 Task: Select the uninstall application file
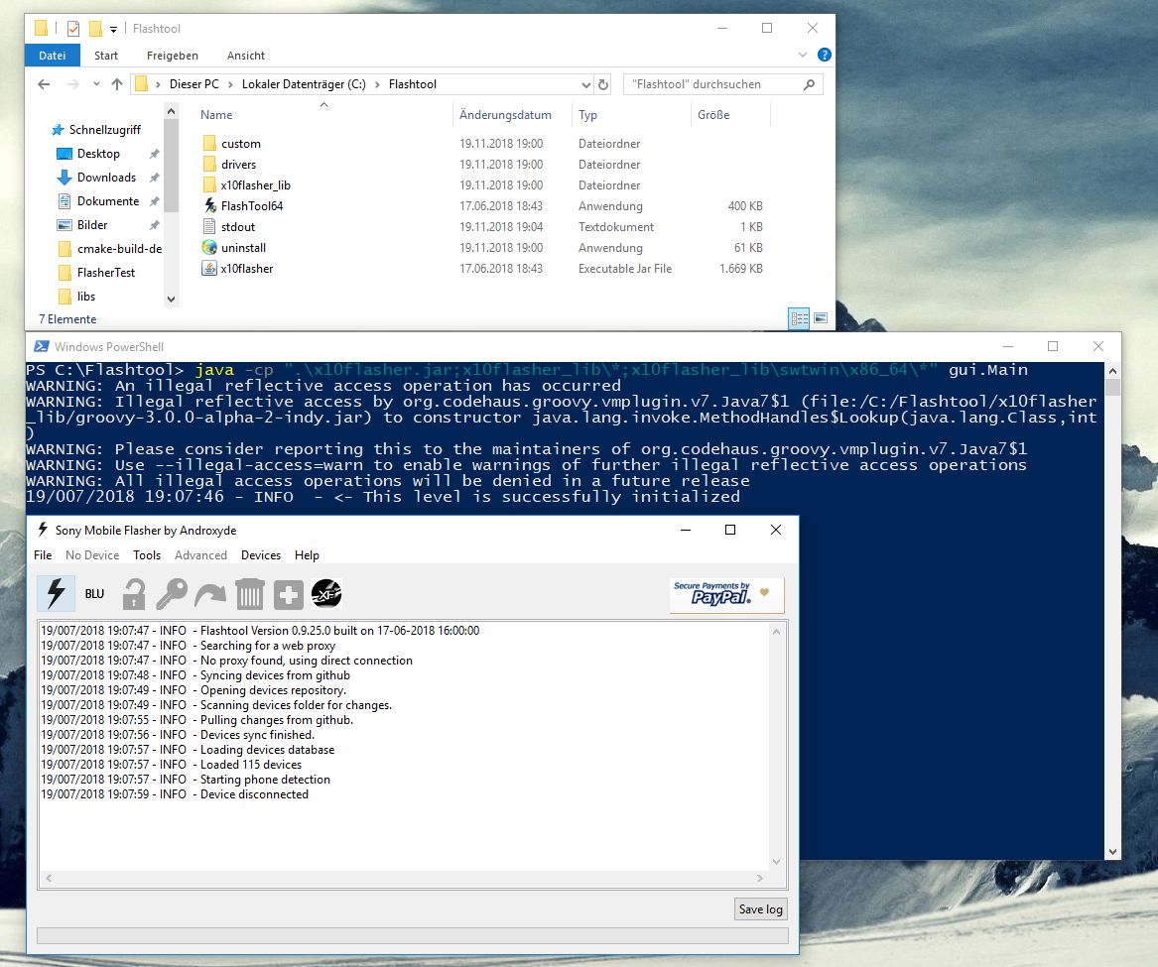243,248
